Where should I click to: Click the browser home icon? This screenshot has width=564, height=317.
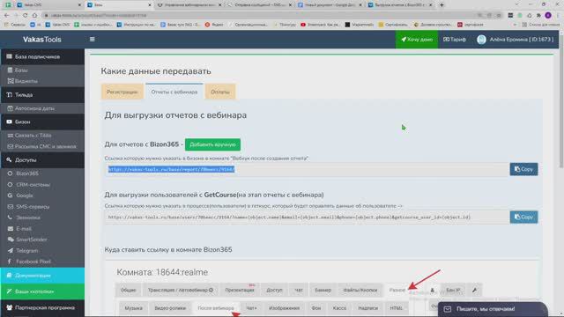pyautogui.click(x=34, y=16)
